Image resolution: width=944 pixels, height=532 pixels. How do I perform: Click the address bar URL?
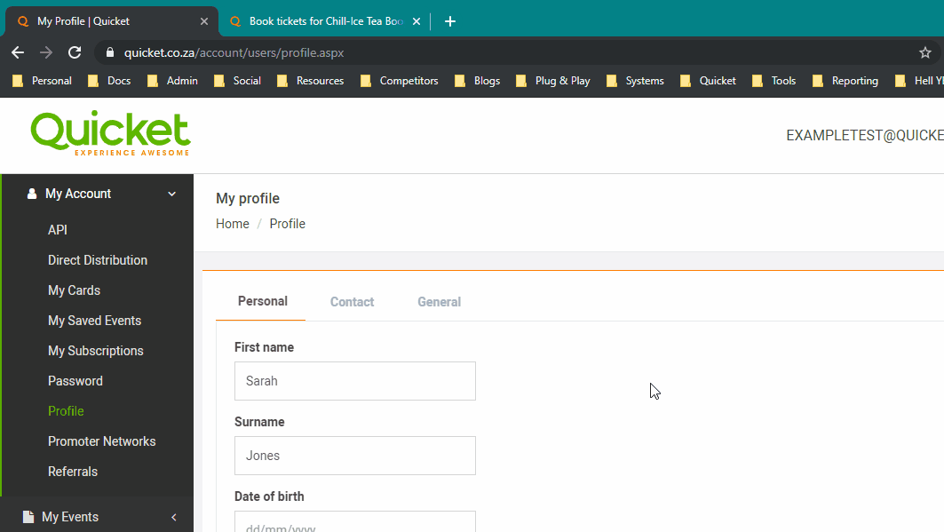pos(234,53)
